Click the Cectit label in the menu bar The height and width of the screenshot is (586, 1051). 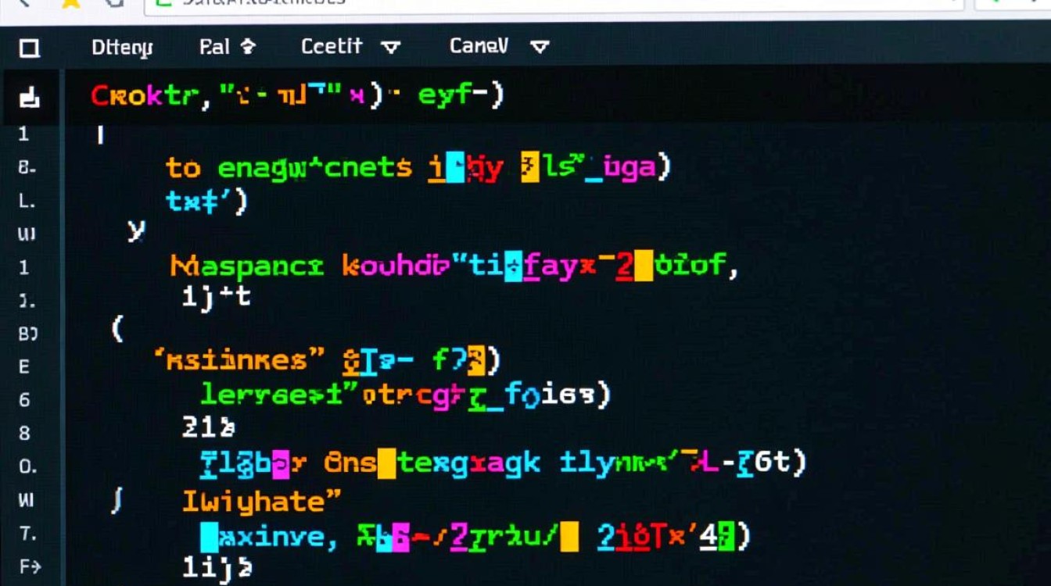pyautogui.click(x=332, y=47)
